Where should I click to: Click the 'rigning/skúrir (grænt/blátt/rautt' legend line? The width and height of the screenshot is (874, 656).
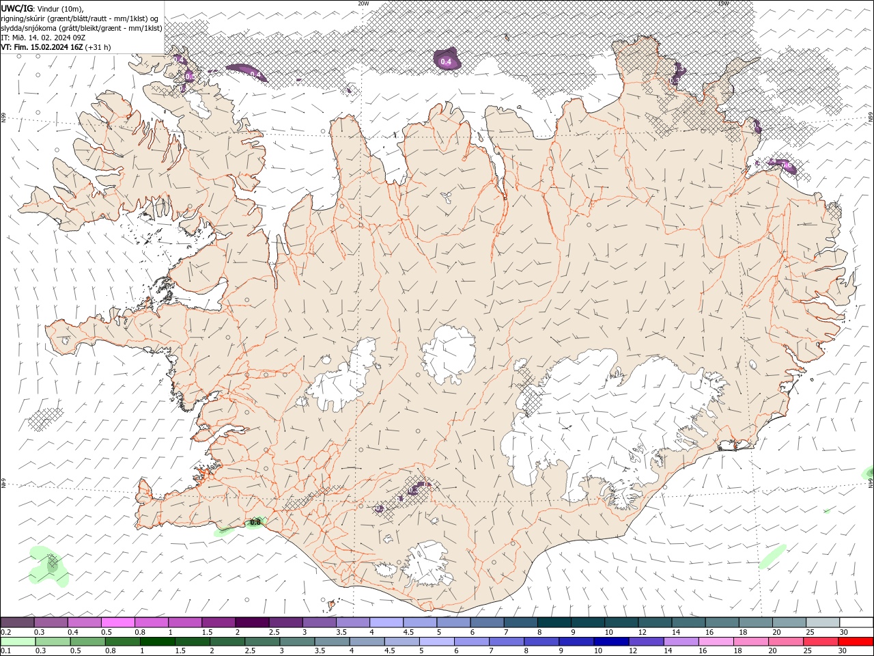click(x=81, y=18)
